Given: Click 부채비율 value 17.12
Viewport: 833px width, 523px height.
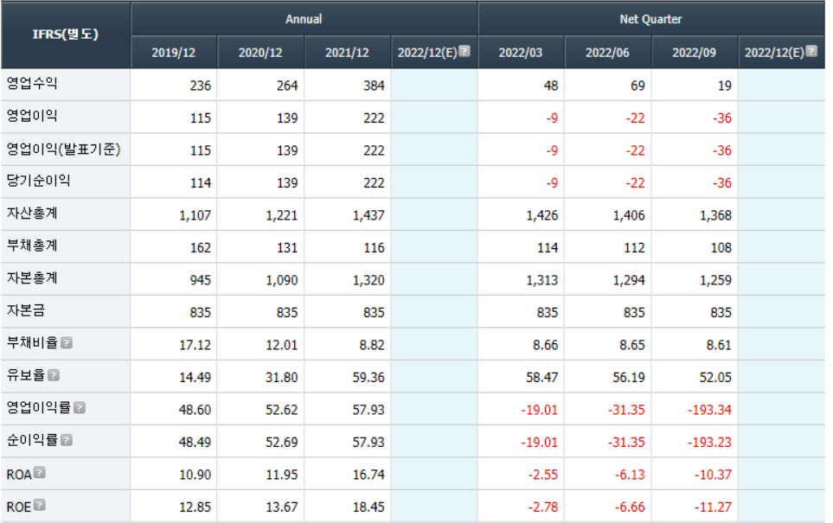Looking at the screenshot, I should [x=195, y=345].
